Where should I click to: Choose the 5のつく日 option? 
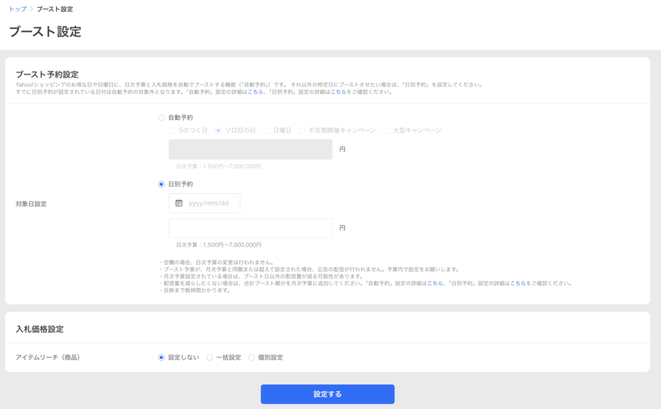pyautogui.click(x=172, y=130)
